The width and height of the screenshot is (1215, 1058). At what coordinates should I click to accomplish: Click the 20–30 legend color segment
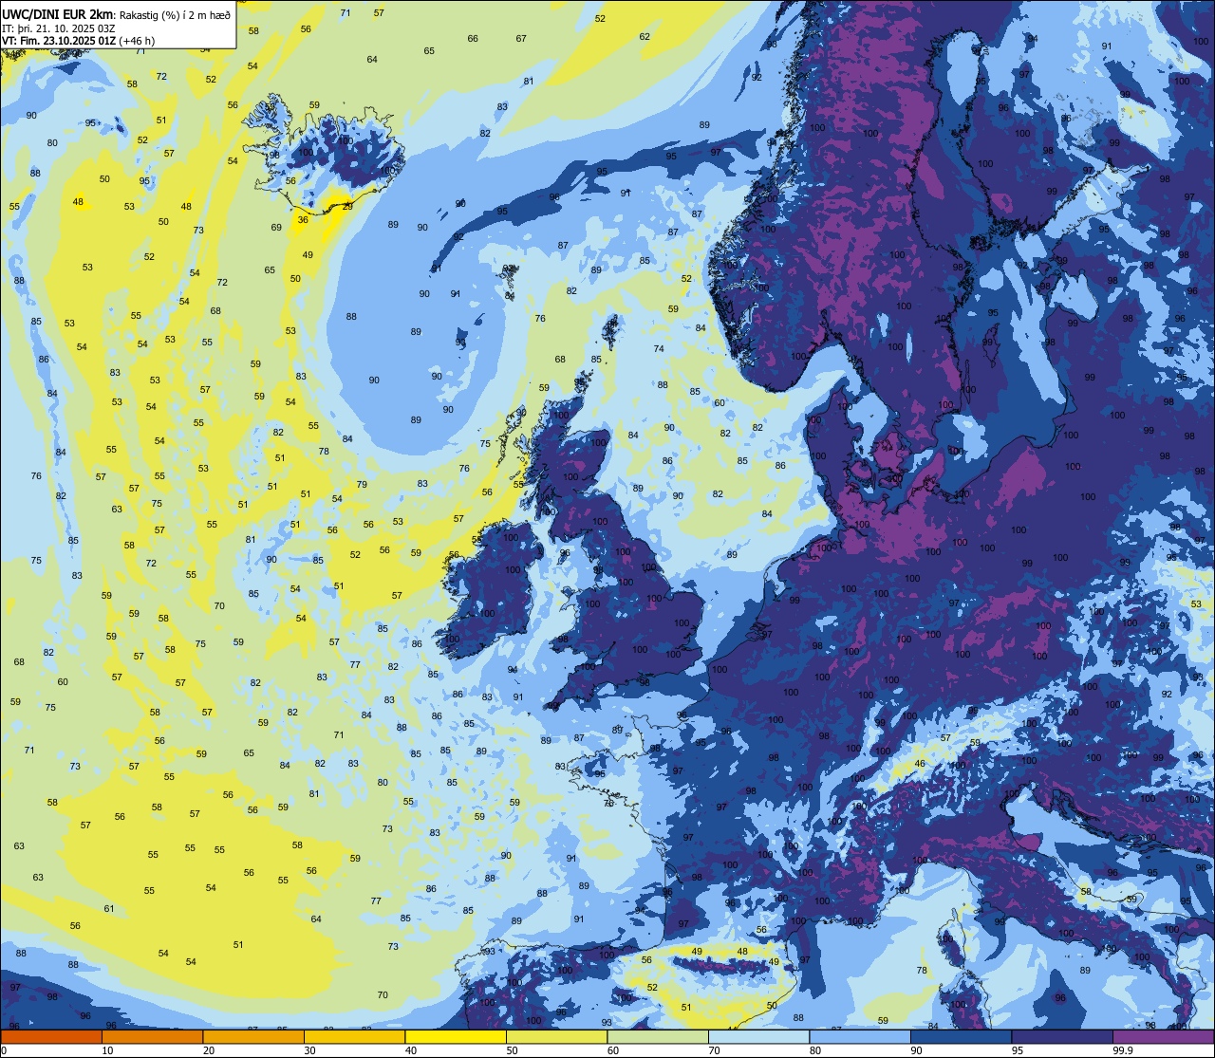pos(253,1036)
